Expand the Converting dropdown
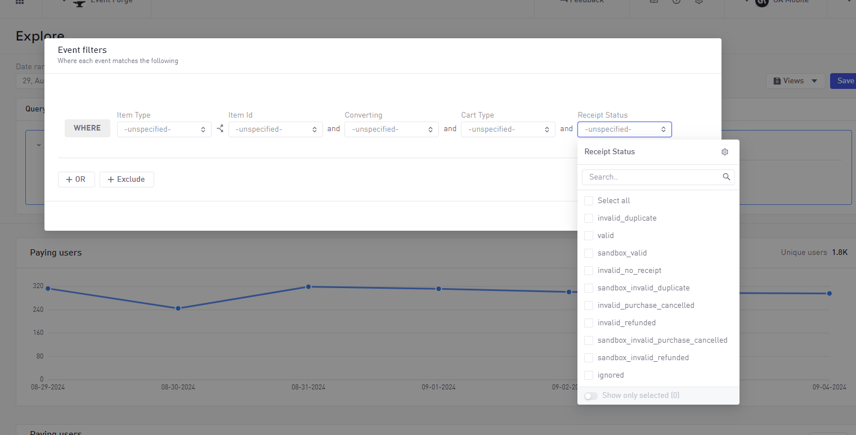The image size is (856, 435). [x=392, y=129]
